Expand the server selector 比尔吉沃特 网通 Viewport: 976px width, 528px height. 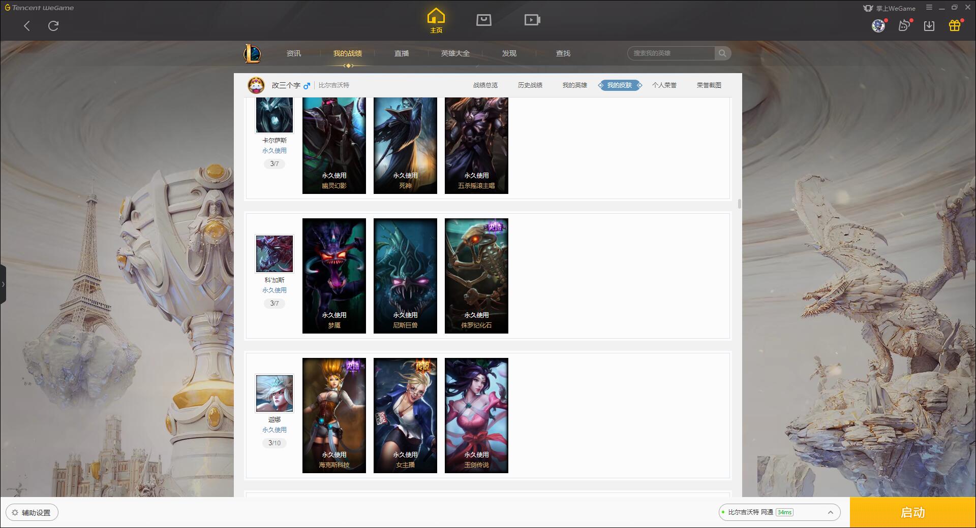pos(779,512)
